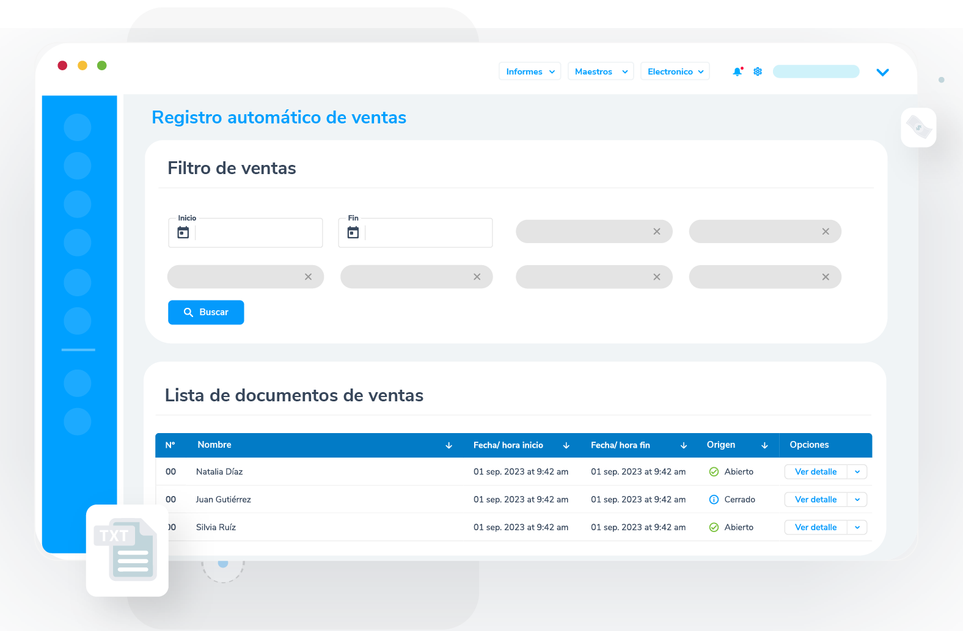
Task: Click the green Abierto check icon for Silvia Ruíz
Action: pos(714,527)
